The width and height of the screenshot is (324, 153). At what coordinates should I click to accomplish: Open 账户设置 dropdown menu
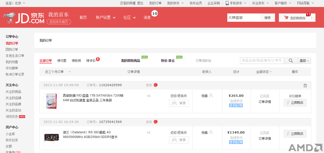(x=105, y=17)
